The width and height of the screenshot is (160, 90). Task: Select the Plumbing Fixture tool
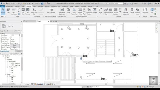tap(89, 11)
